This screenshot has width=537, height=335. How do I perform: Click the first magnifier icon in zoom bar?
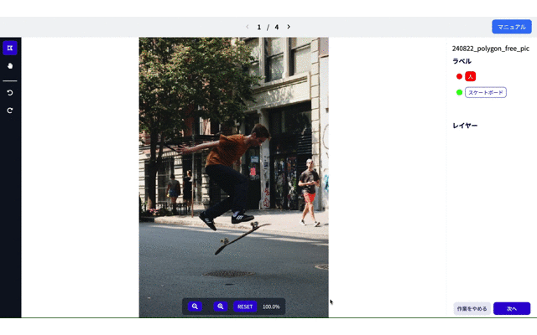click(x=195, y=307)
